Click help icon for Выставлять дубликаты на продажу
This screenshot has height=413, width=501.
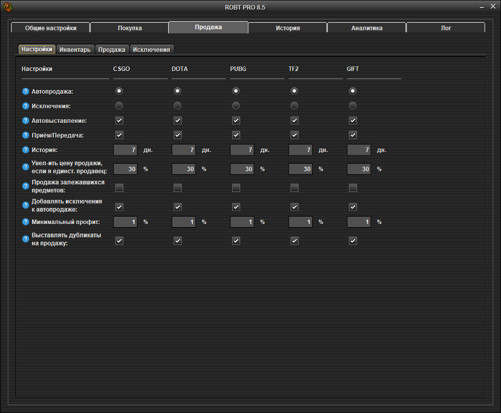[26, 239]
